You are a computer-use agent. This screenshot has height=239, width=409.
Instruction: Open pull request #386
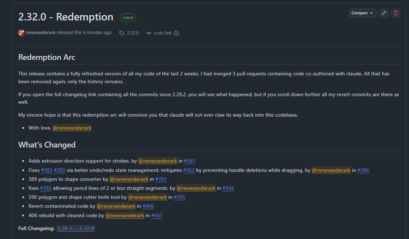click(x=363, y=170)
